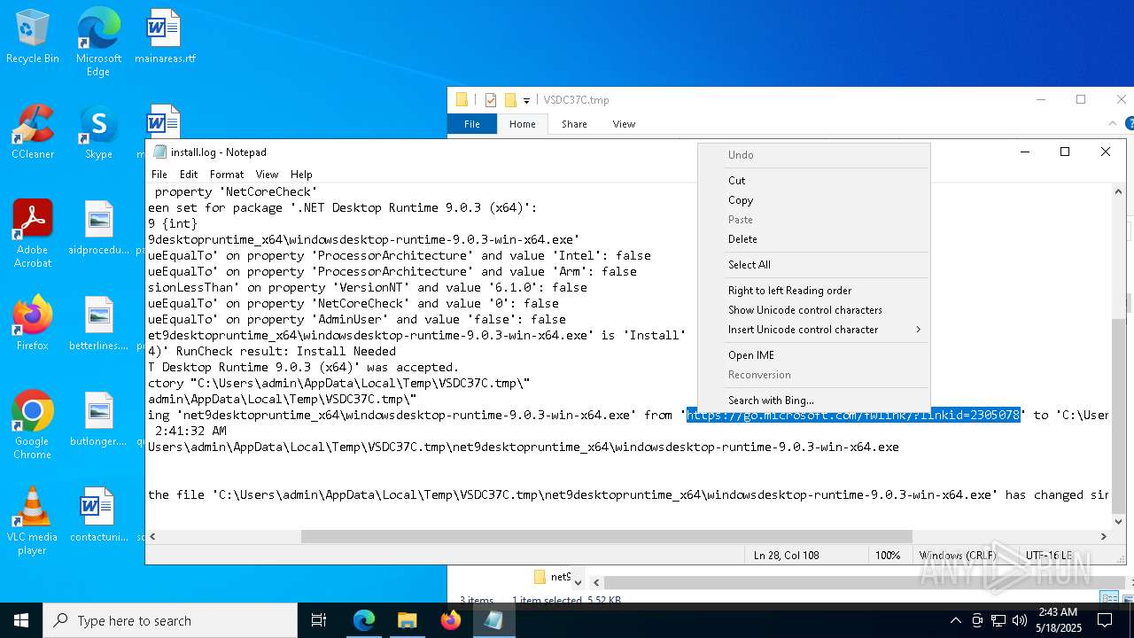
Task: Open File Explorer from taskbar
Action: pos(408,620)
